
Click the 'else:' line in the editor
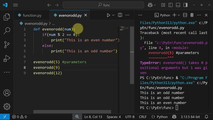(x=48, y=46)
